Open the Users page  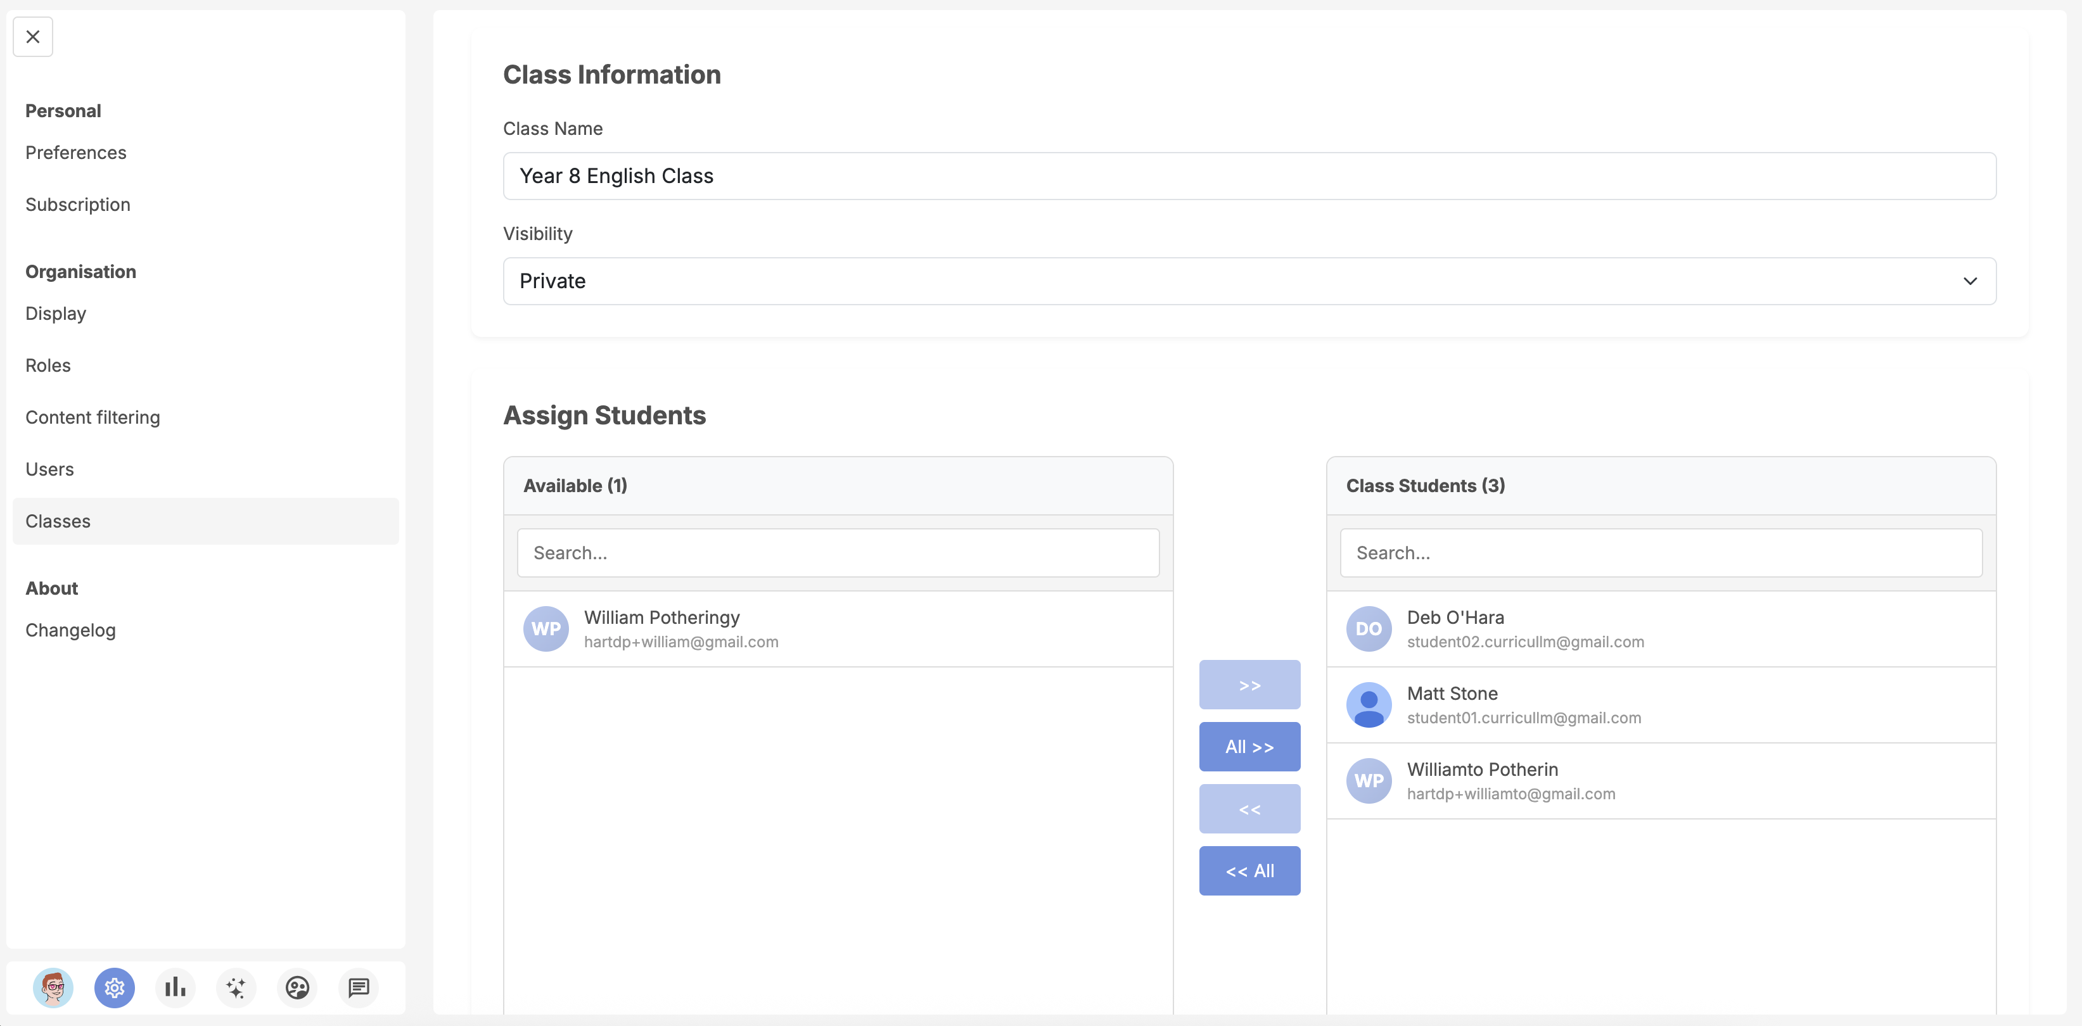[x=49, y=469]
